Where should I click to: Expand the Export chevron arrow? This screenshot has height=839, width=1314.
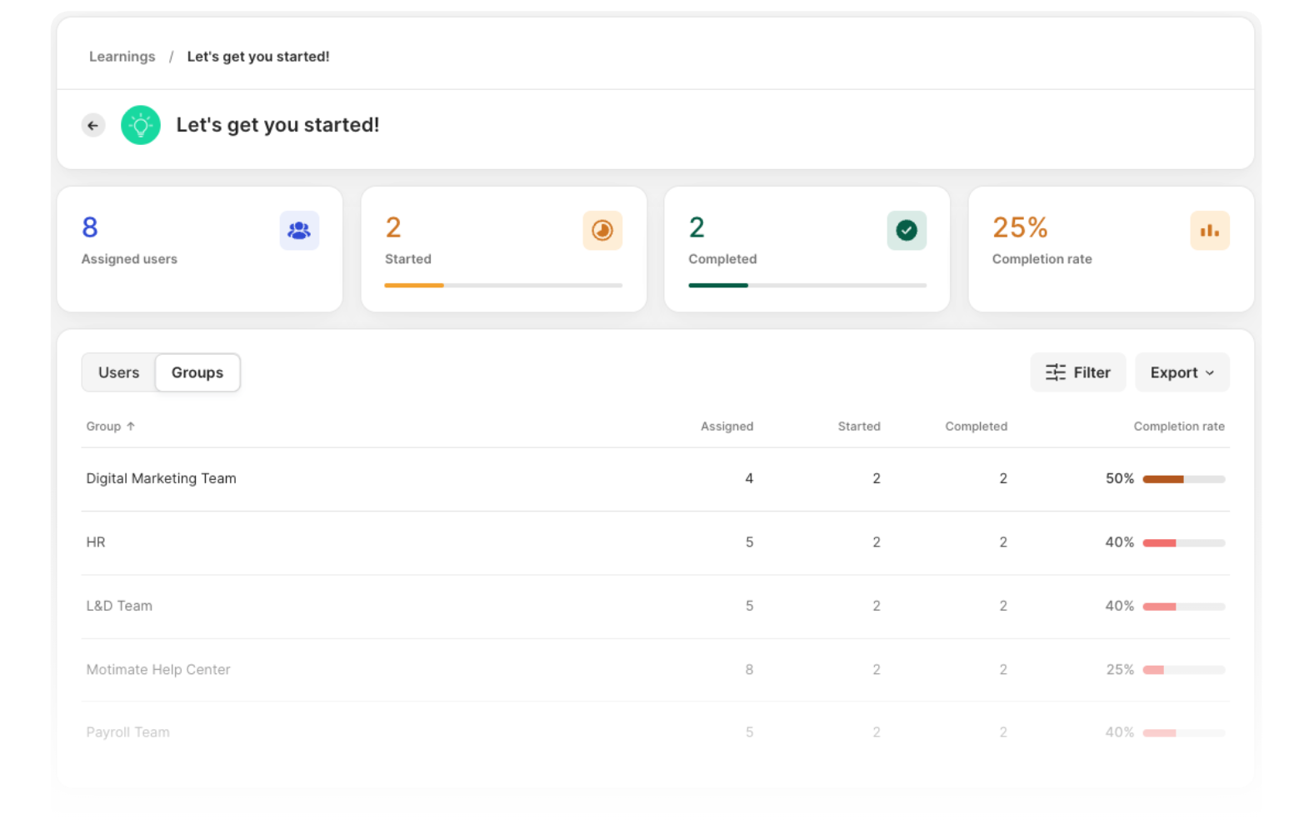pyautogui.click(x=1210, y=373)
